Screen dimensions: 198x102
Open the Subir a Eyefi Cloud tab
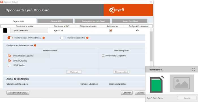pyautogui.click(x=130, y=21)
